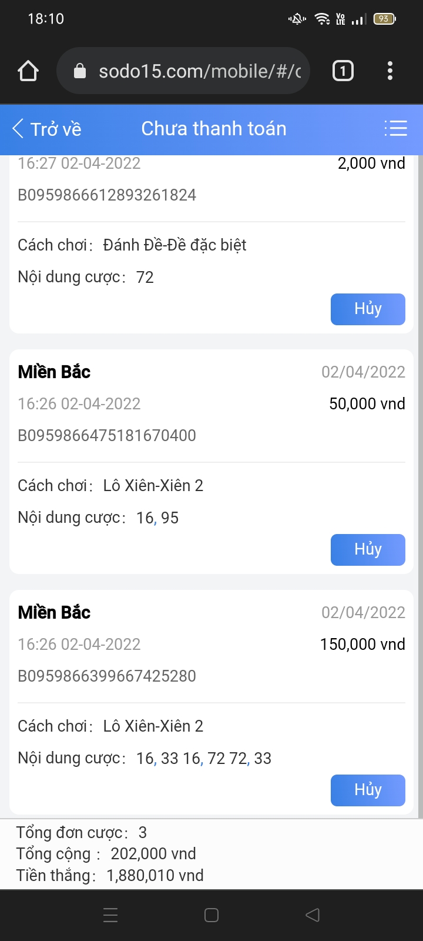Image resolution: width=423 pixels, height=941 pixels.
Task: Cancel the 50,000 vnd Lô Xiên bet
Action: (368, 550)
